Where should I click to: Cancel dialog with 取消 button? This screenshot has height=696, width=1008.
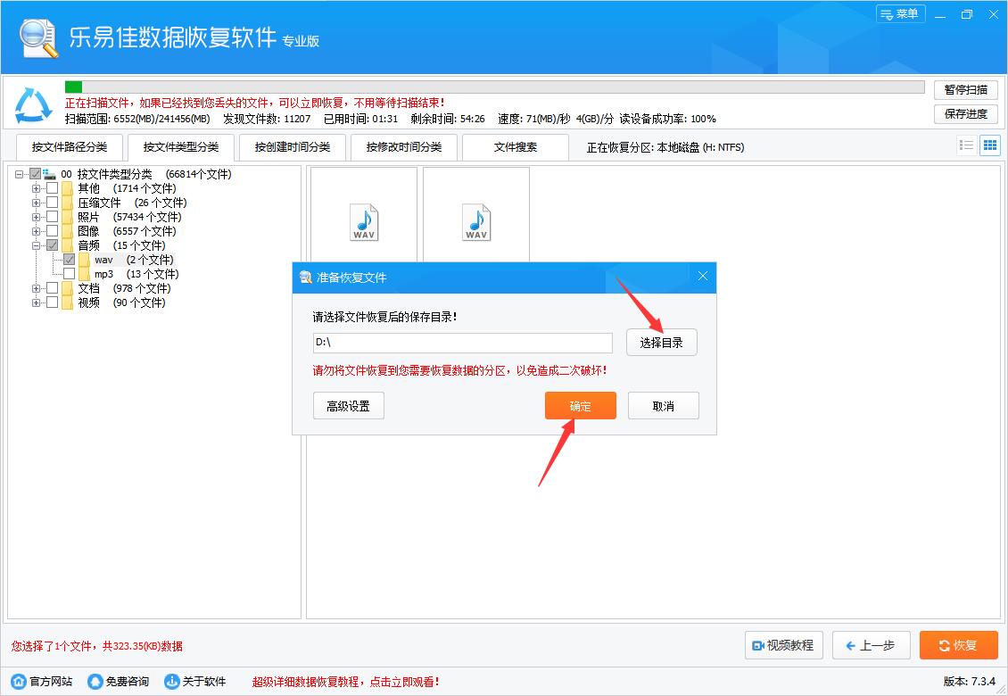coord(664,406)
